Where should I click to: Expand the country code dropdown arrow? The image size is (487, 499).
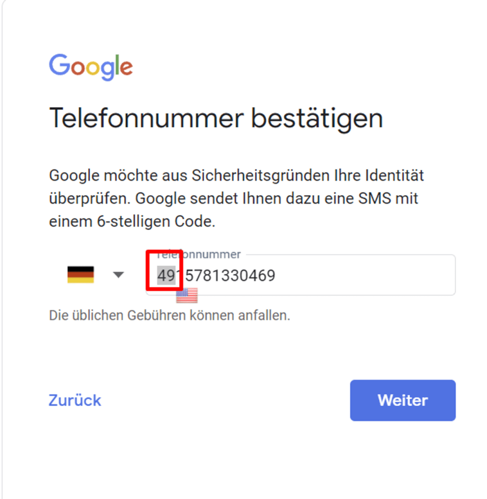click(x=118, y=275)
